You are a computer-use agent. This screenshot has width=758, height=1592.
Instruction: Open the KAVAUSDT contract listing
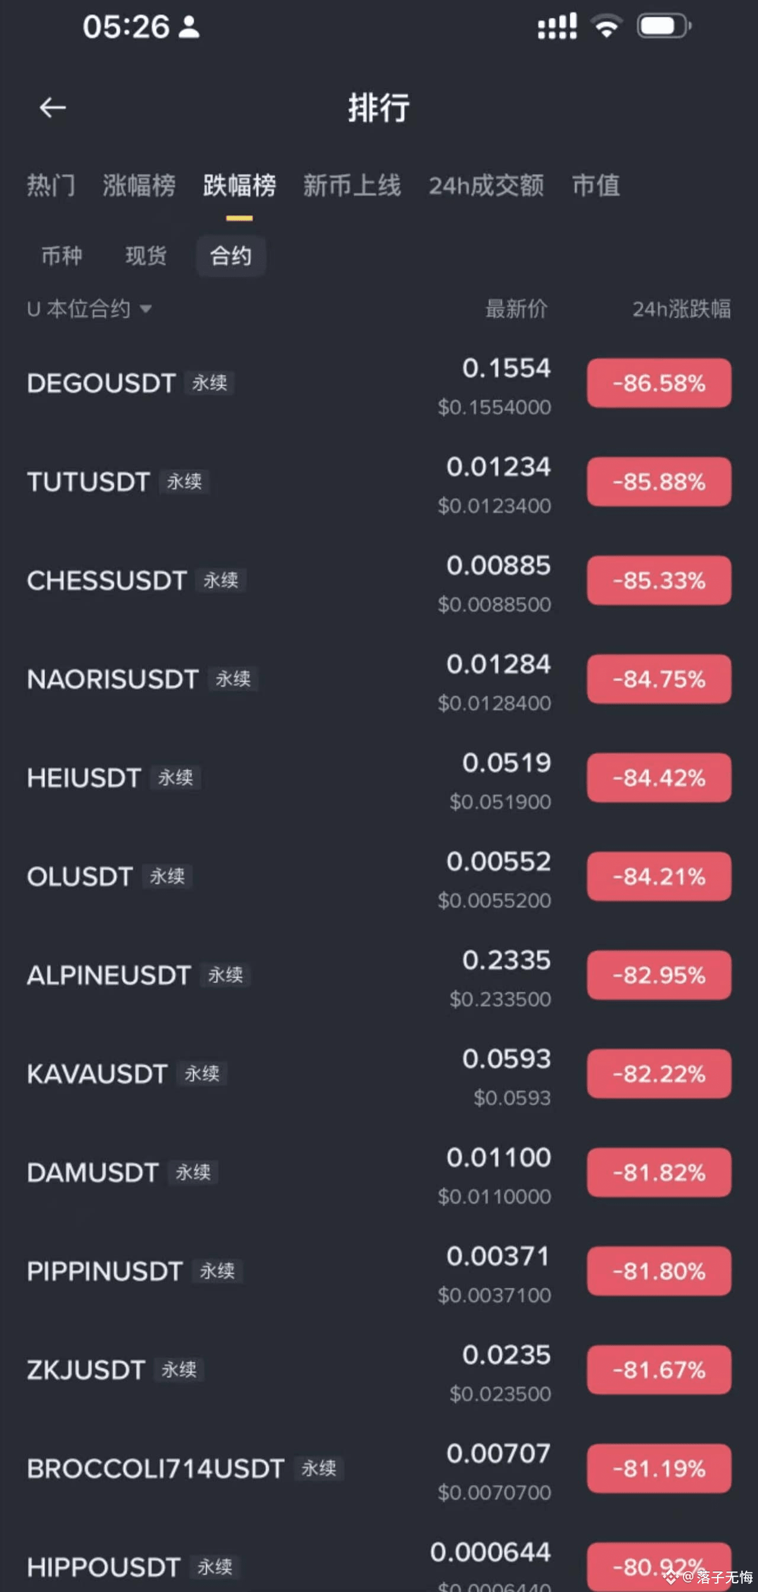click(x=98, y=1074)
